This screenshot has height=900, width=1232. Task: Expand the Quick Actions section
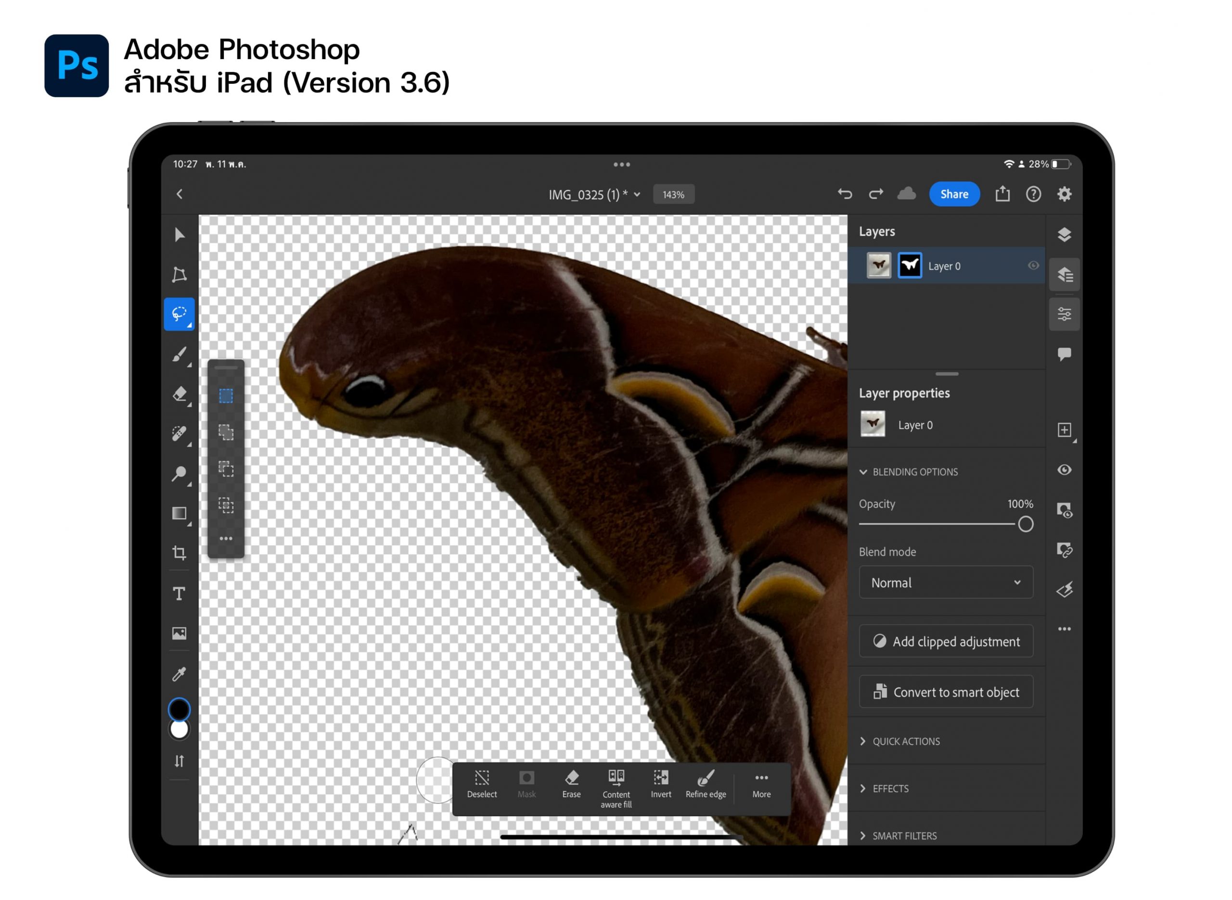click(x=906, y=741)
